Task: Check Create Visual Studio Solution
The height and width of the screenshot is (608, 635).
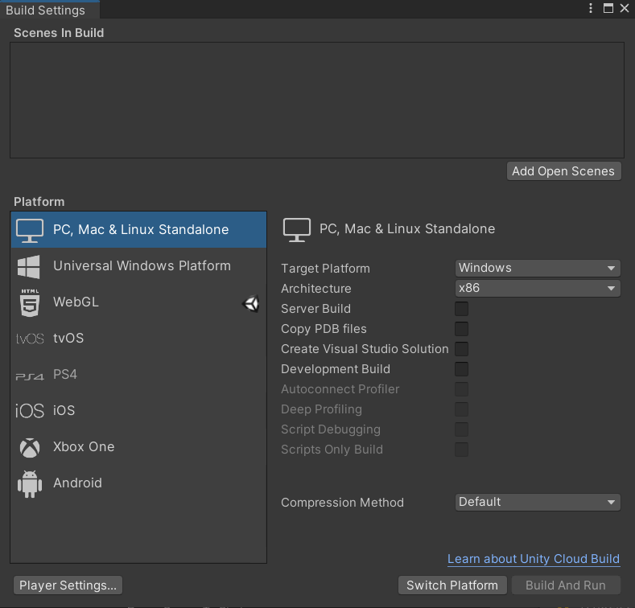Action: (462, 349)
